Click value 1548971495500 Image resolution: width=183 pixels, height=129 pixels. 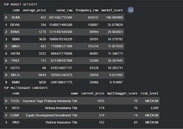tap(60, 25)
